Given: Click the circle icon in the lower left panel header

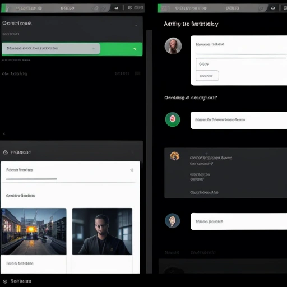Looking at the screenshot, I should [6, 152].
